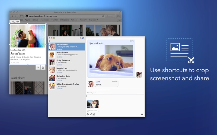Click the Safari Reader button

click(x=110, y=16)
